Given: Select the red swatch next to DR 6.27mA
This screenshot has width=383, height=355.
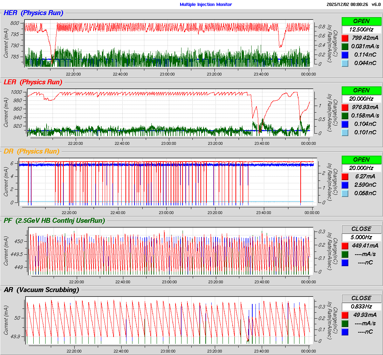Looking at the screenshot, I should click(x=345, y=176).
